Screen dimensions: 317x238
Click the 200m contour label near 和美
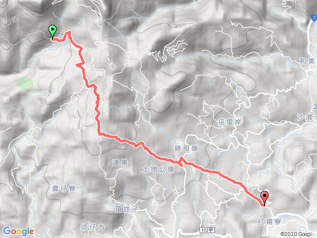(231, 68)
